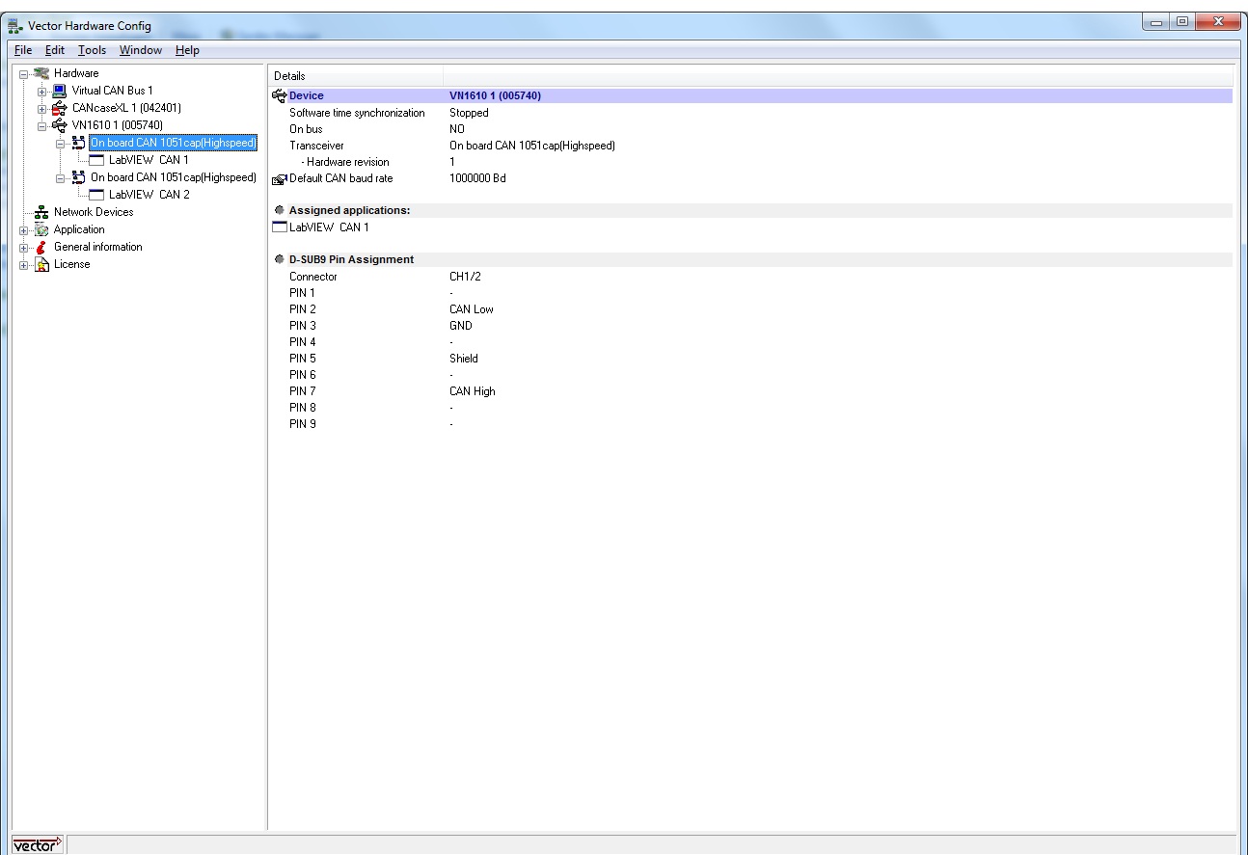Viewport: 1248px width, 855px height.
Task: Open the Help menu
Action: pyautogui.click(x=187, y=50)
